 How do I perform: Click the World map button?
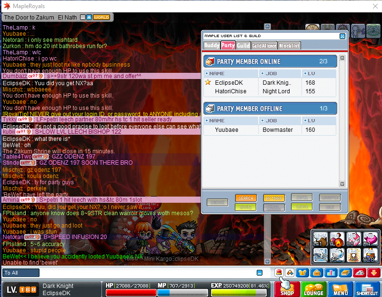pyautogui.click(x=101, y=17)
